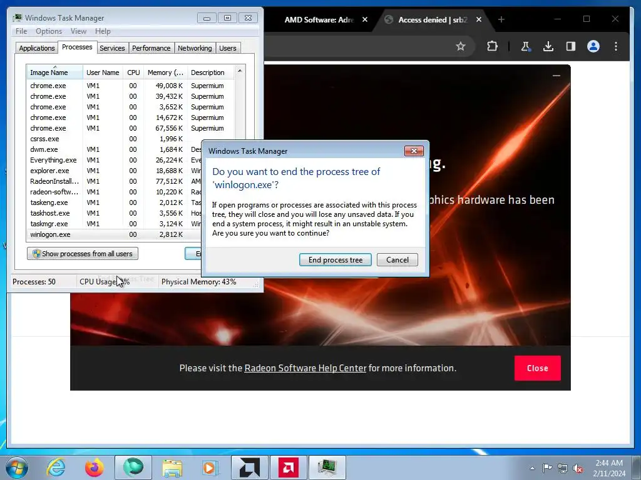Switch to the Performance tab
The image size is (641, 480).
tap(151, 48)
